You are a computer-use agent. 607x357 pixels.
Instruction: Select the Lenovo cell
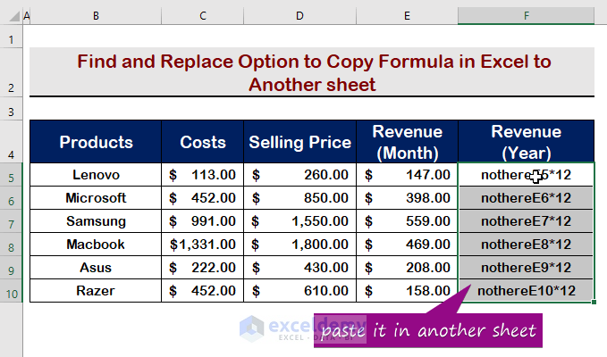[96, 175]
